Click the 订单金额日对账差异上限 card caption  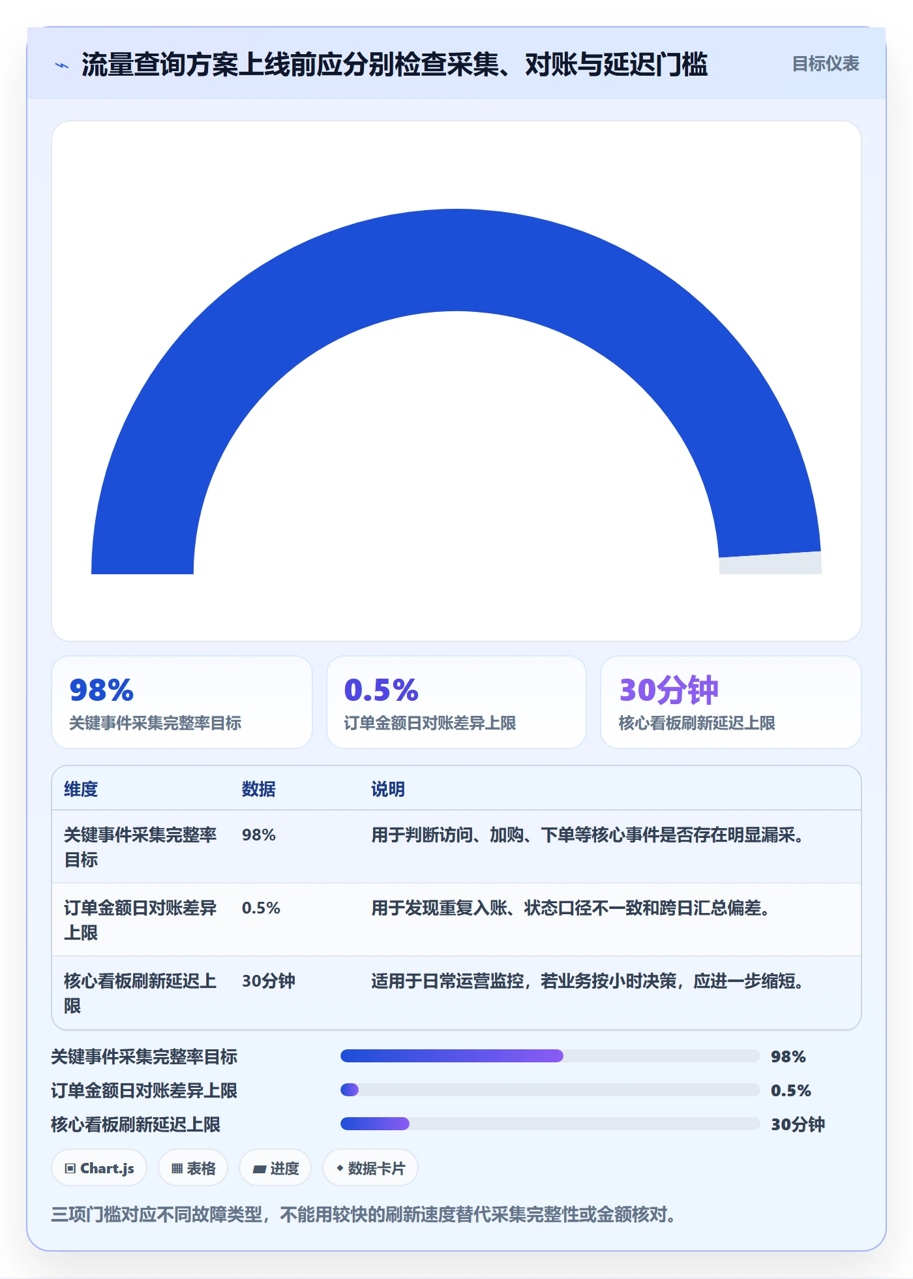click(430, 723)
